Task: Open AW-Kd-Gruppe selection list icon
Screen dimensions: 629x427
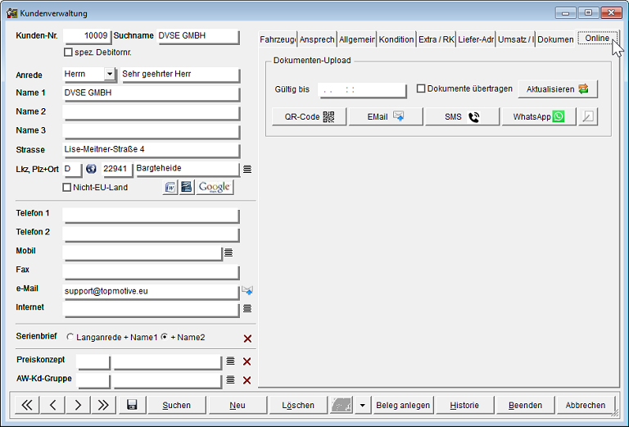Action: pos(230,379)
